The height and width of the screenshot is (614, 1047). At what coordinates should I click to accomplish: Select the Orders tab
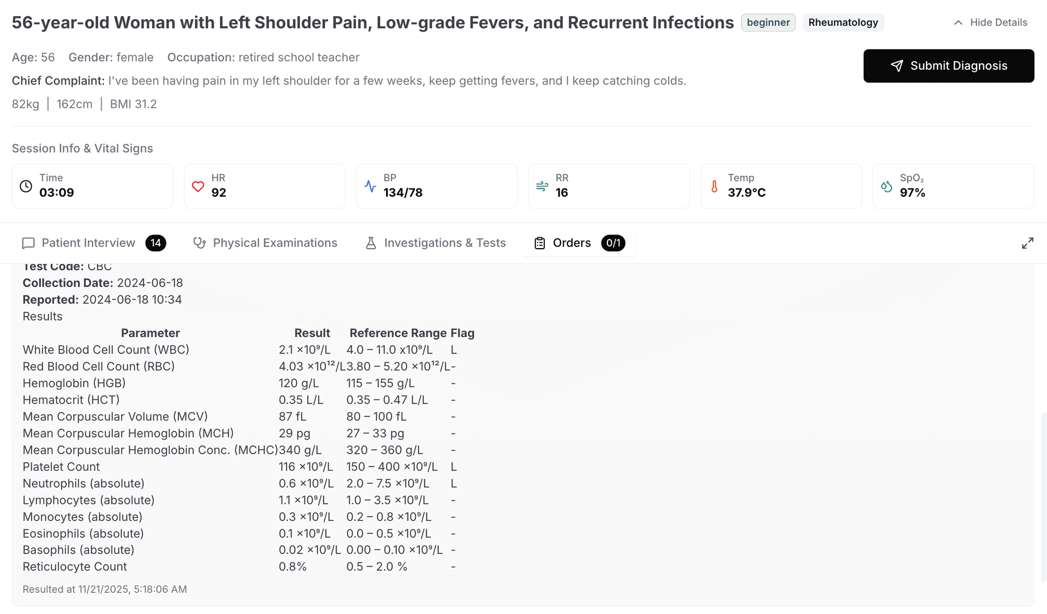click(571, 243)
